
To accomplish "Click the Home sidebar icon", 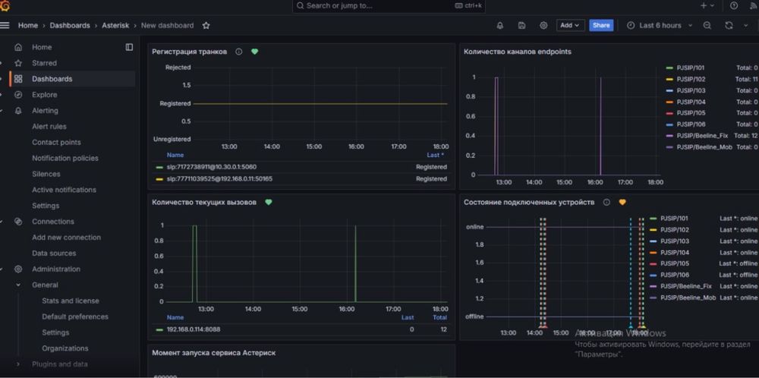I will point(18,47).
